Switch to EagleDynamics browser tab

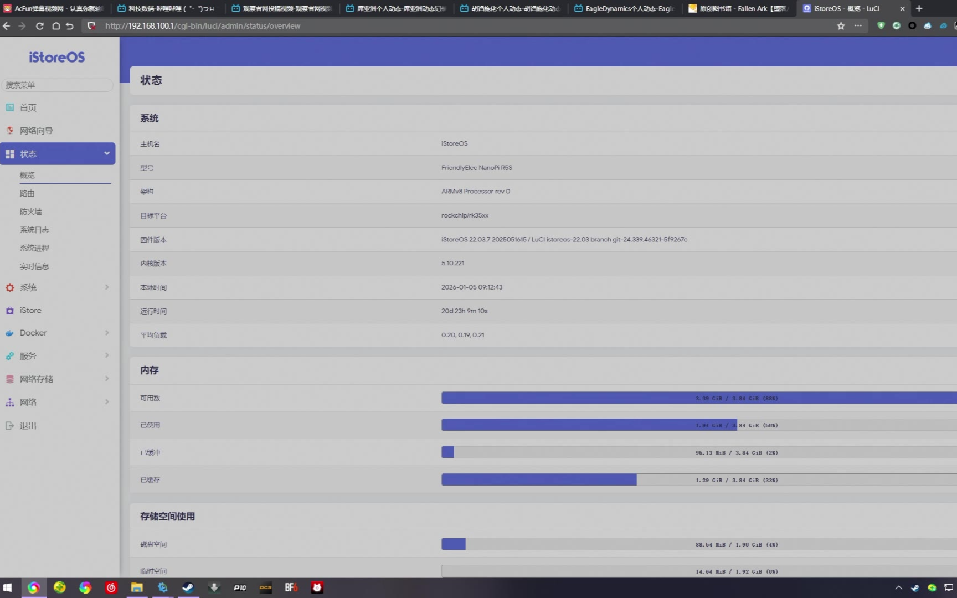point(626,8)
